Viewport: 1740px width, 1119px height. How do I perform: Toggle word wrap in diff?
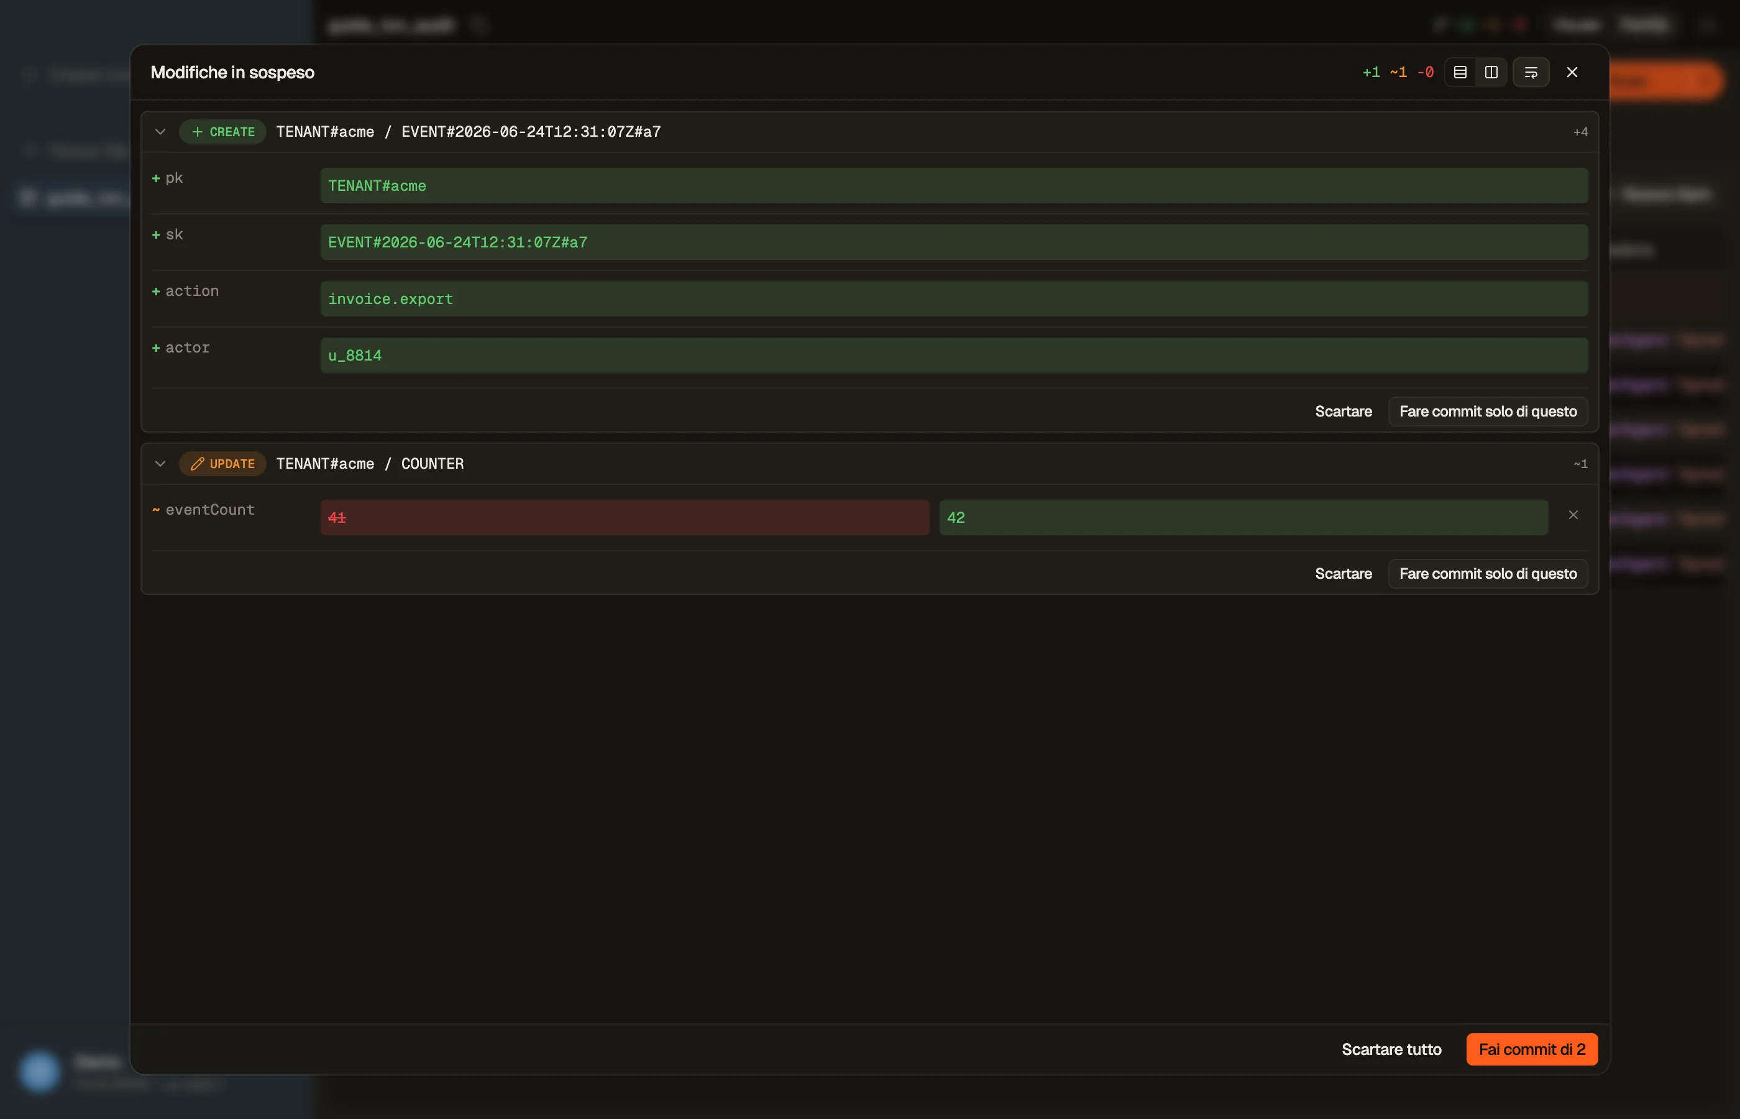pos(1531,72)
